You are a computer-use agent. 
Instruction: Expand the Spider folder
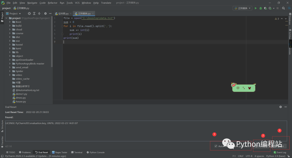[x=10, y=71]
